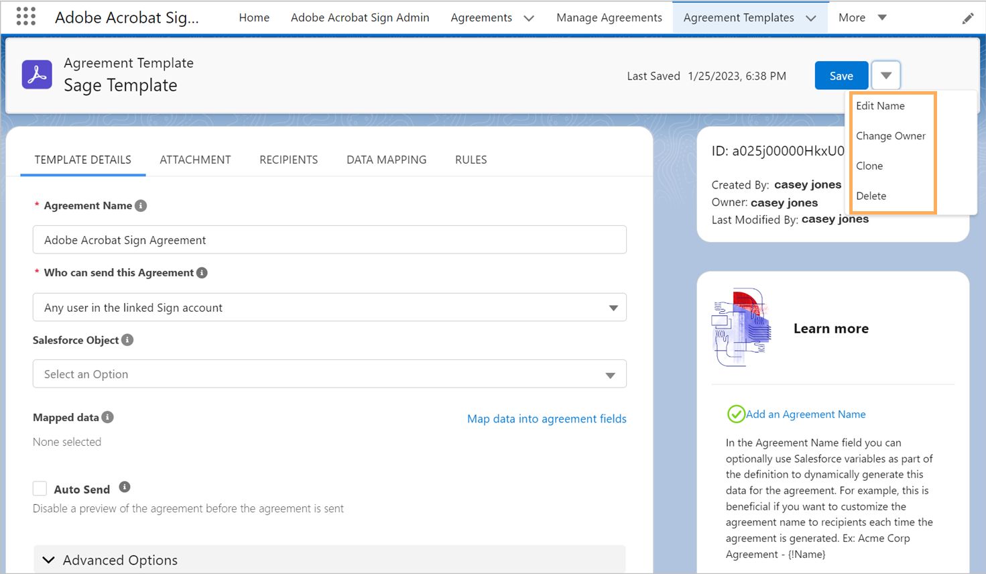Select Change Owner from the menu

tap(891, 136)
